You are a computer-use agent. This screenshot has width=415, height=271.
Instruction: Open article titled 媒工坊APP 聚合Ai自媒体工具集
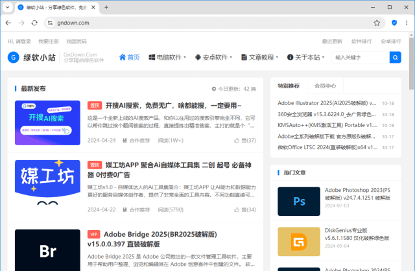point(169,170)
